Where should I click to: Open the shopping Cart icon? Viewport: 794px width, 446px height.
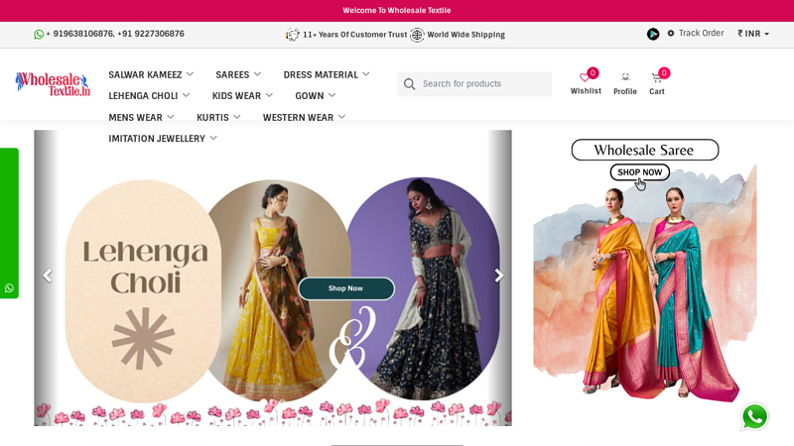[x=656, y=77]
